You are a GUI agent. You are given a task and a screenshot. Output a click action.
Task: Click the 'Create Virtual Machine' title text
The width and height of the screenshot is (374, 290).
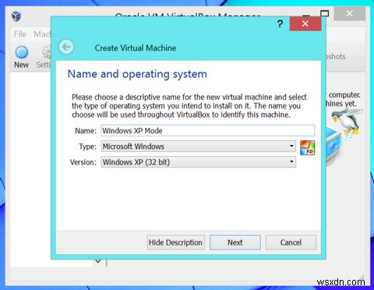pos(136,48)
